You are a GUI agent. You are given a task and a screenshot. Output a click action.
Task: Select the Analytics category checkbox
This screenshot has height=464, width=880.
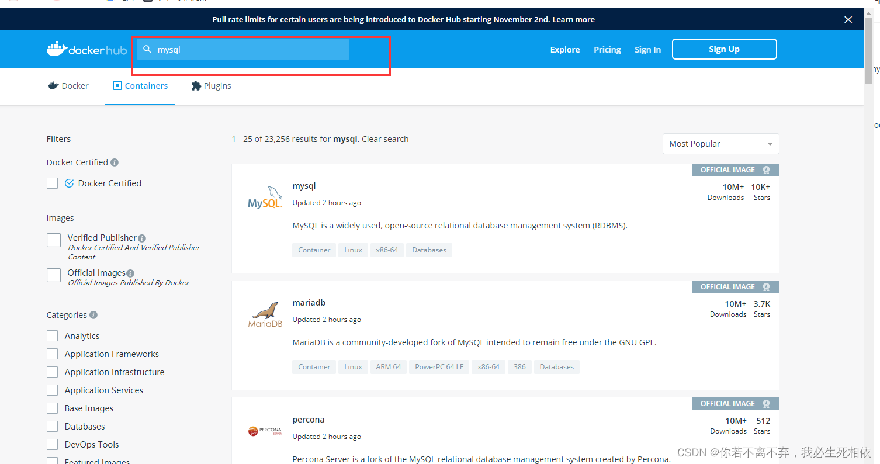tap(53, 335)
